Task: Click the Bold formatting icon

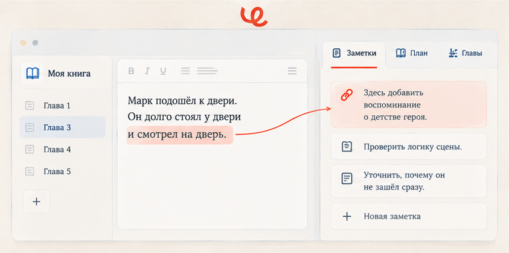Action: 131,71
